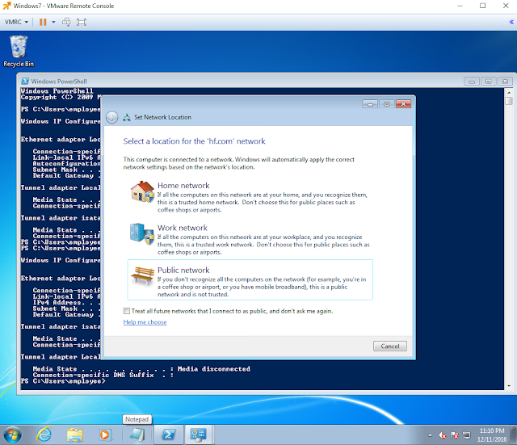Click 'Media disconnected' text in PowerShell
Viewport: 517px width, 445px height.
pyautogui.click(x=213, y=369)
